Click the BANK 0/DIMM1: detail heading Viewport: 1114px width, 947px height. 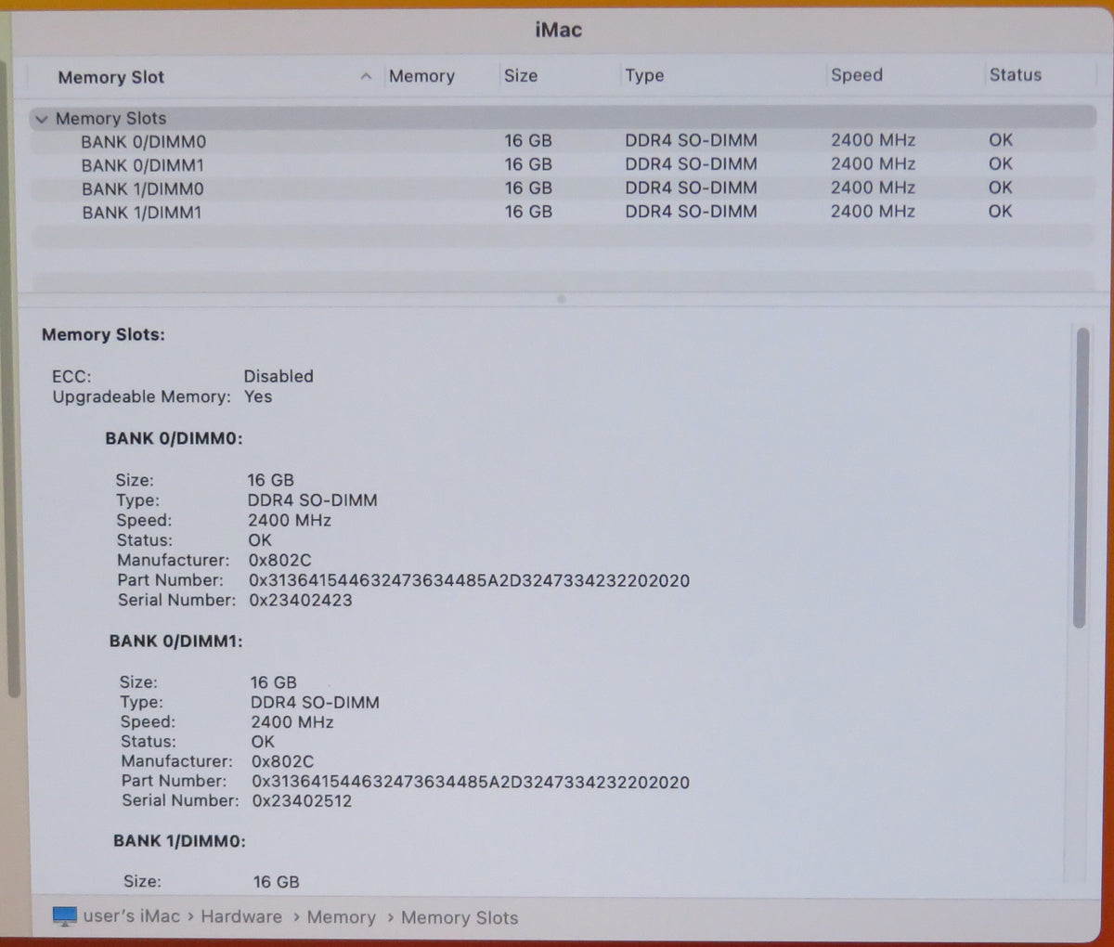coord(176,641)
